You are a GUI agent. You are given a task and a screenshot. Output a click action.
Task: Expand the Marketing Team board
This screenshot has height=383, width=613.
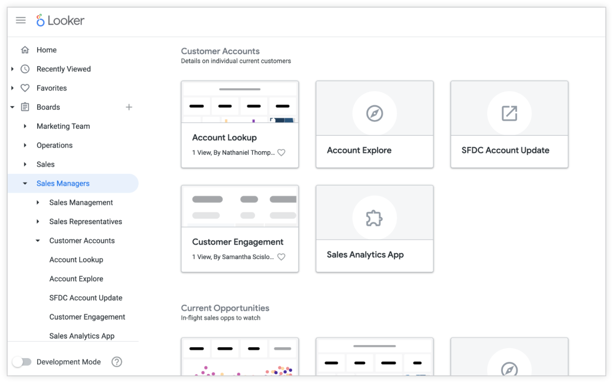[x=25, y=126]
